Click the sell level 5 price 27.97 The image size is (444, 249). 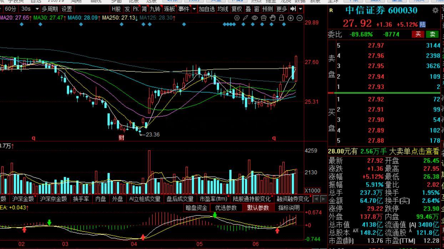click(376, 45)
